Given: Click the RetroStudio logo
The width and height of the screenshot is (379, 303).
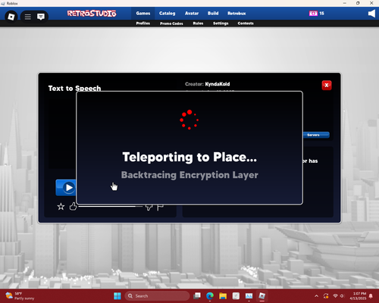Looking at the screenshot, I should [92, 14].
